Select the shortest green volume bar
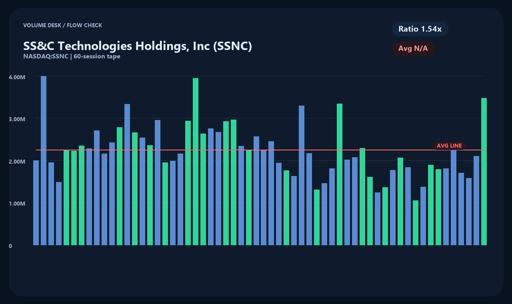Screen dimensions: 512x304 click(416, 223)
